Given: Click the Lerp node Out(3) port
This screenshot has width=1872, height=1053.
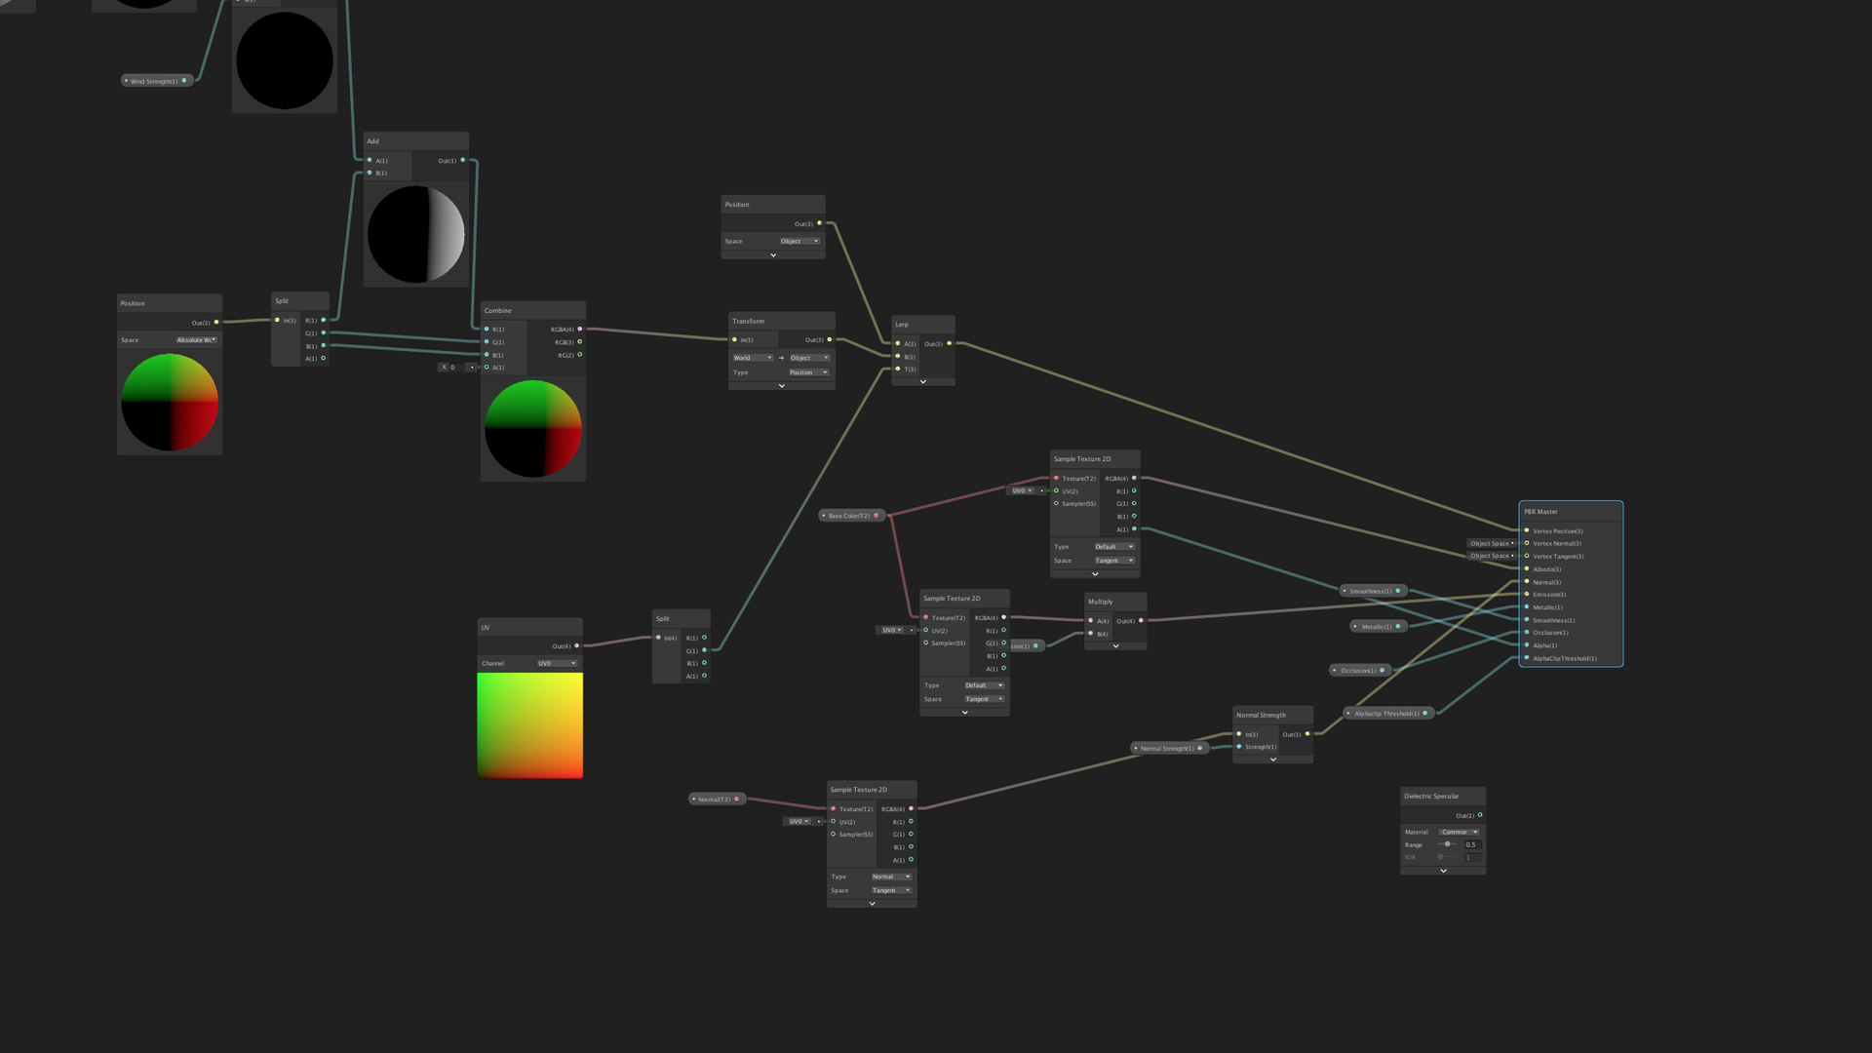Looking at the screenshot, I should [949, 343].
